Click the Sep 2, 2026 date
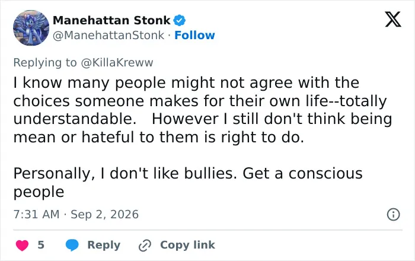 click(x=104, y=214)
